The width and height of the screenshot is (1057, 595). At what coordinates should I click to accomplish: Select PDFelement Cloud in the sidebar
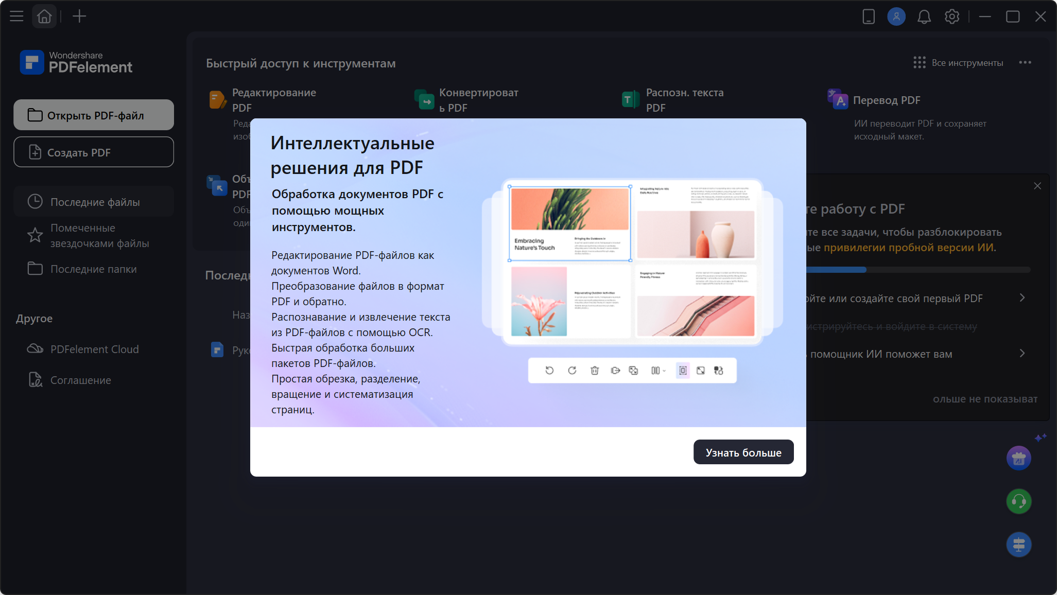point(94,349)
